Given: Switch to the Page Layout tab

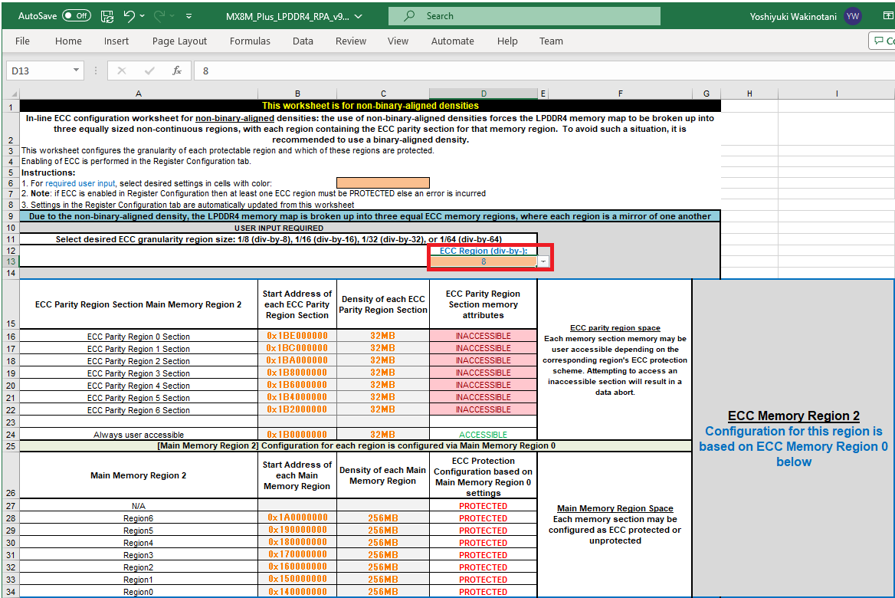Looking at the screenshot, I should point(179,41).
